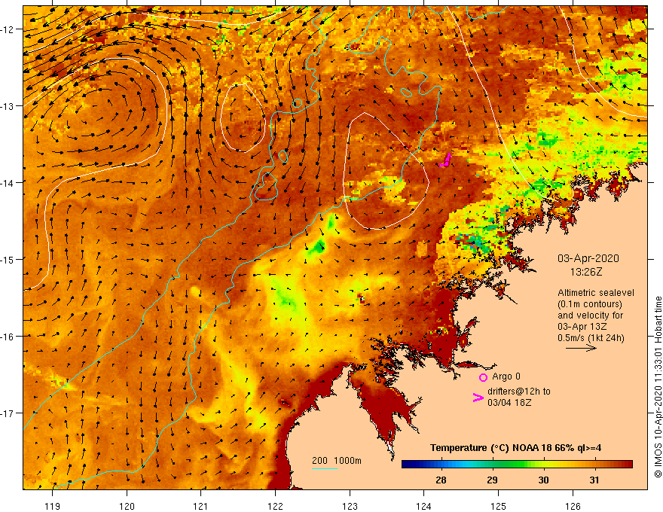The width and height of the screenshot is (663, 512).
Task: Select the magenta drifter track on the map
Action: tap(445, 160)
